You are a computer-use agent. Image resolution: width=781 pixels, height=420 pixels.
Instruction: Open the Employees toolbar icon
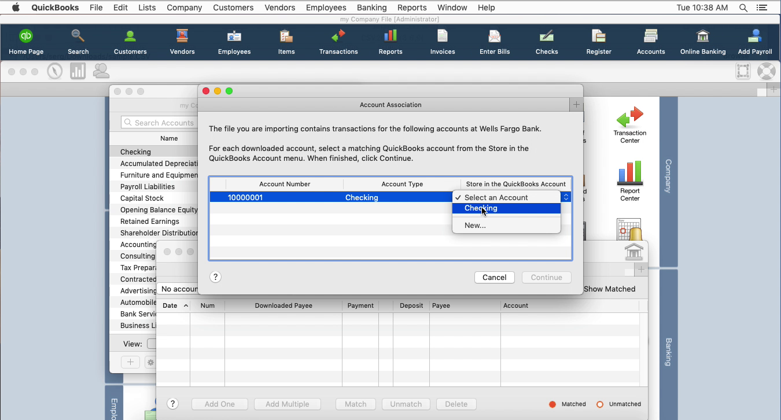pyautogui.click(x=234, y=42)
